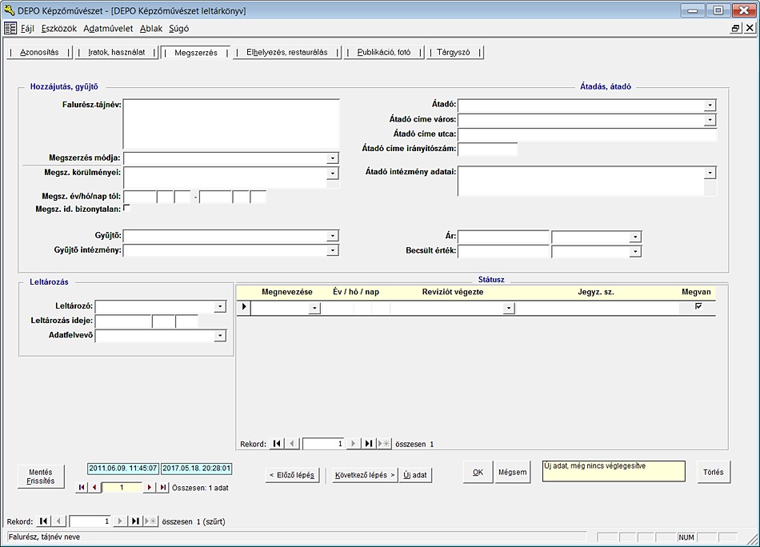Go to previous record with red arrow

94,487
